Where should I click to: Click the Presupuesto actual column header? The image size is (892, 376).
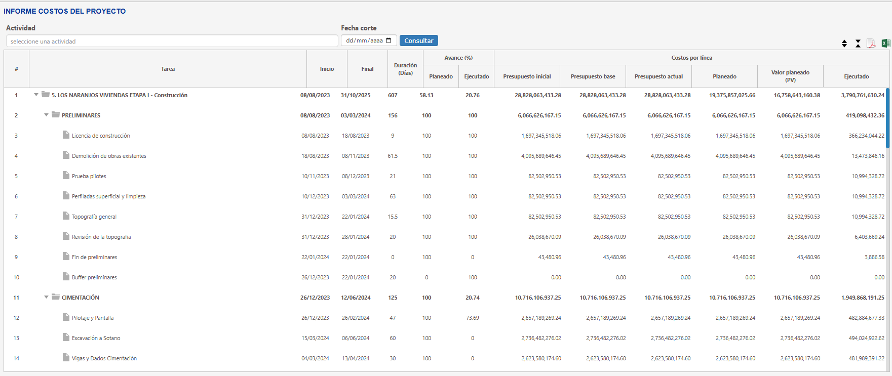point(659,76)
